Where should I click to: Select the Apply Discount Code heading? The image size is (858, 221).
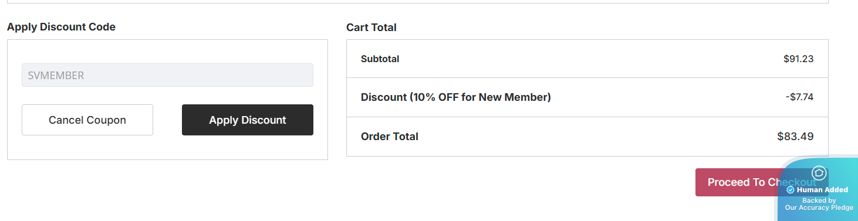[61, 27]
